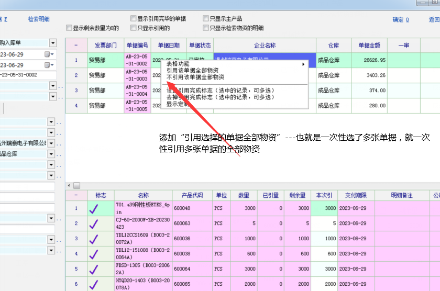Click the checkmark for FBSD-1305 row

point(94,269)
